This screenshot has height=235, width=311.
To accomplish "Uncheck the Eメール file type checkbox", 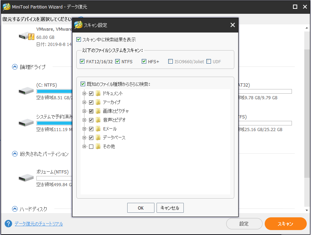I will [91, 129].
